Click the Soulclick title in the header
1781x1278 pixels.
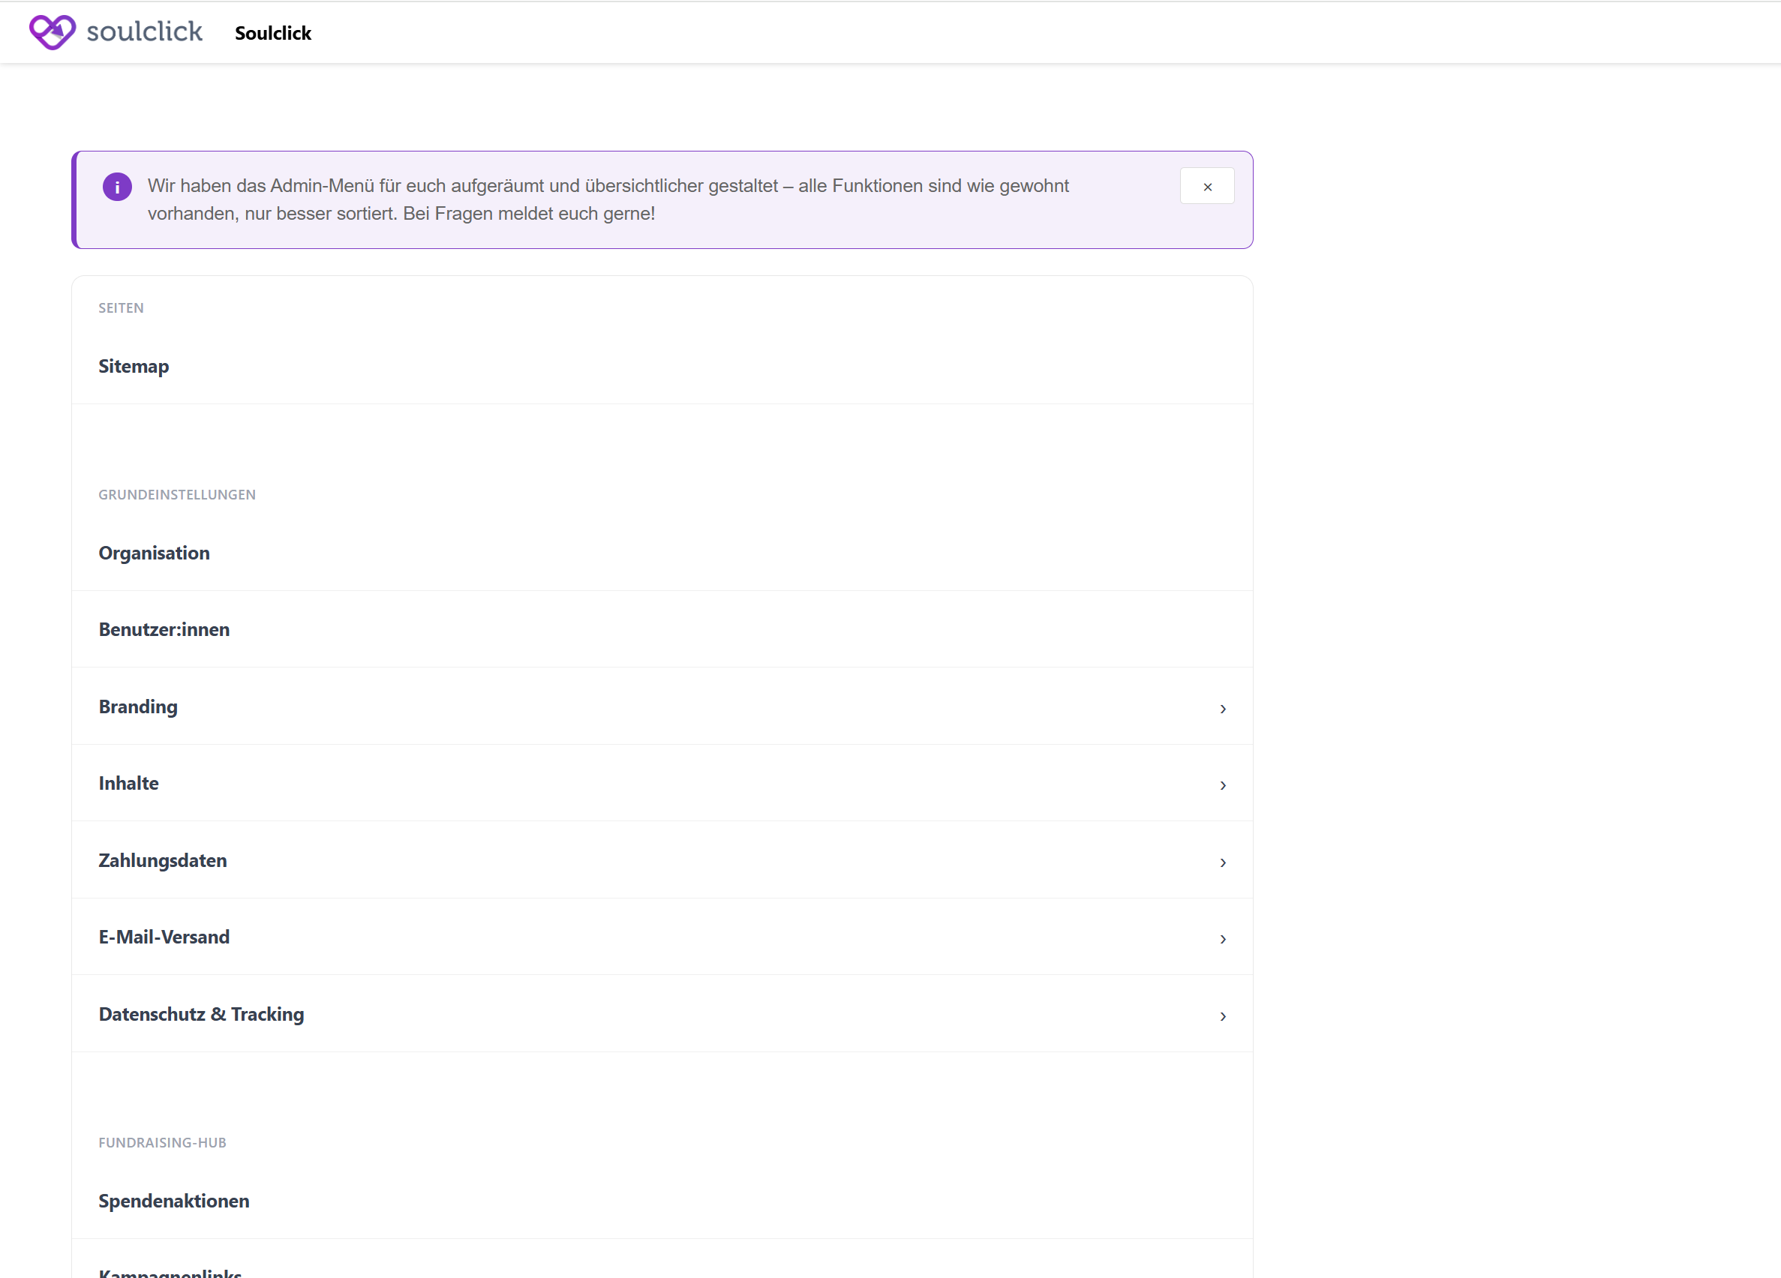coord(272,33)
